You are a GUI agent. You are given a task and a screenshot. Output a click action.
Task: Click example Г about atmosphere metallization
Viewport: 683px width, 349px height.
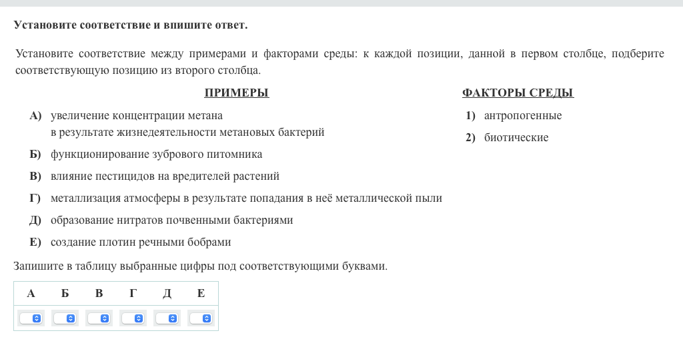[x=246, y=198]
